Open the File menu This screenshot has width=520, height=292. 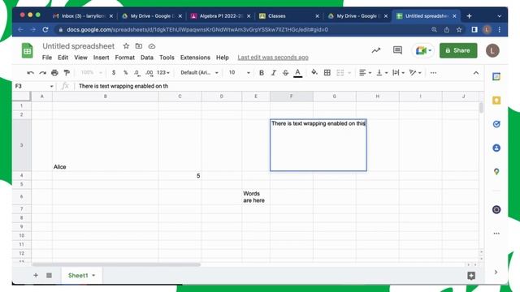click(47, 58)
